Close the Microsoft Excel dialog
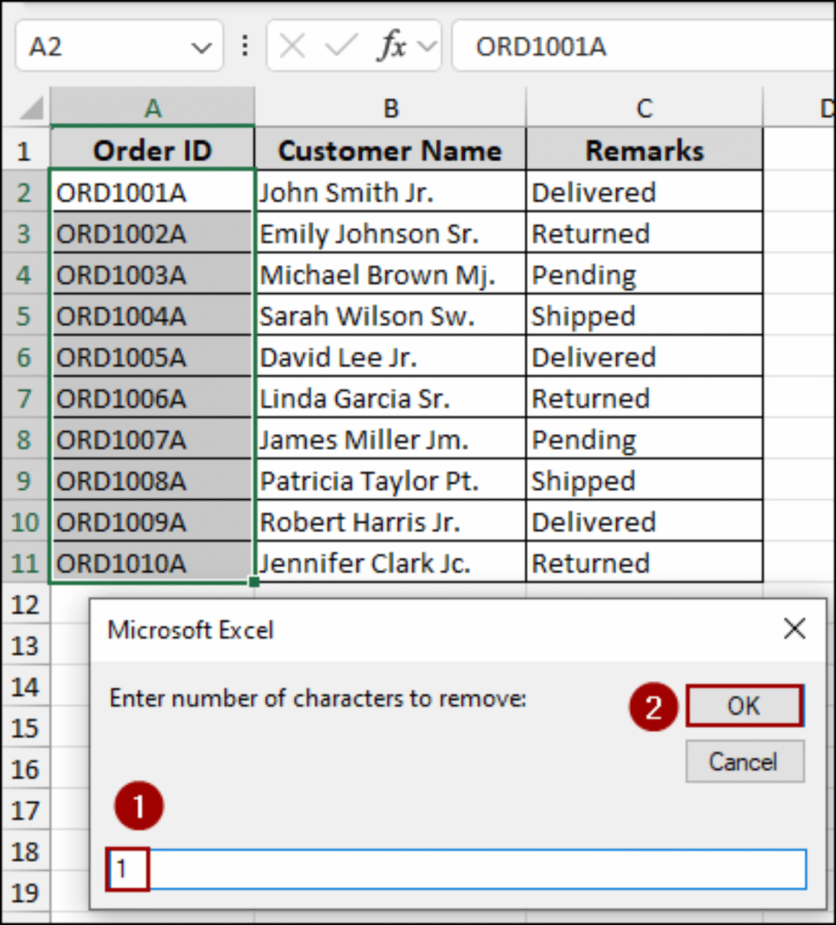 coord(795,629)
